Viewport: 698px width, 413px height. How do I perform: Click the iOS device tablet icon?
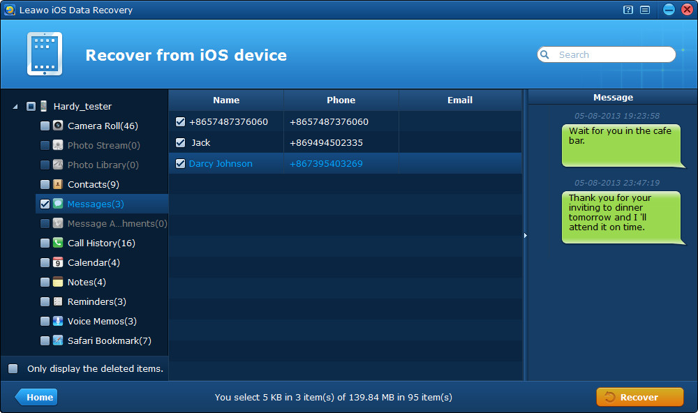click(x=45, y=54)
